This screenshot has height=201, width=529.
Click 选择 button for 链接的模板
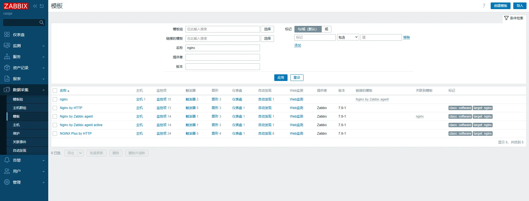(x=267, y=39)
